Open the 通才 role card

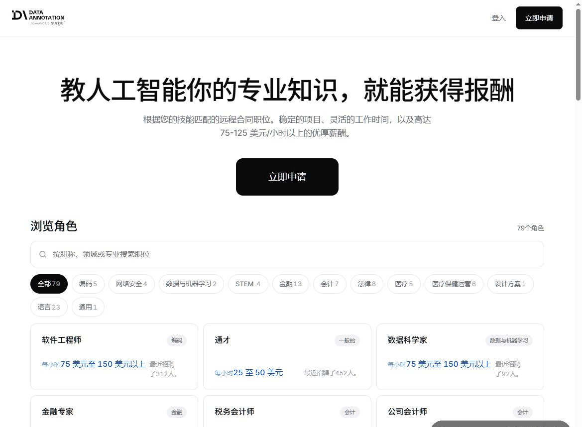pyautogui.click(x=287, y=357)
